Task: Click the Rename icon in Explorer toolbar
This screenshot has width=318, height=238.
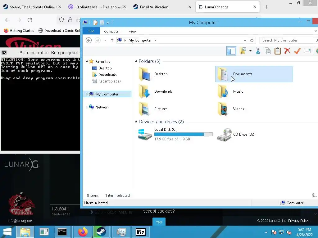Action: 307,51
